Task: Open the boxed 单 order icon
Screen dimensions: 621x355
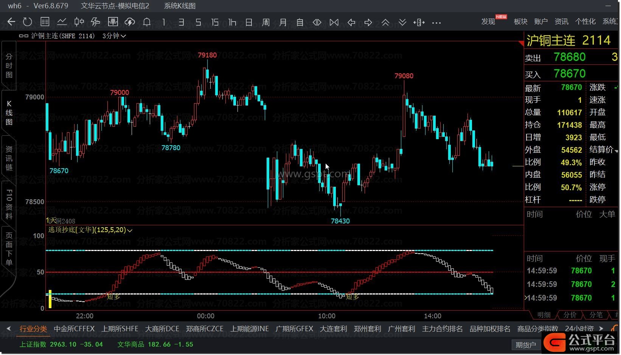Action: pos(113,22)
